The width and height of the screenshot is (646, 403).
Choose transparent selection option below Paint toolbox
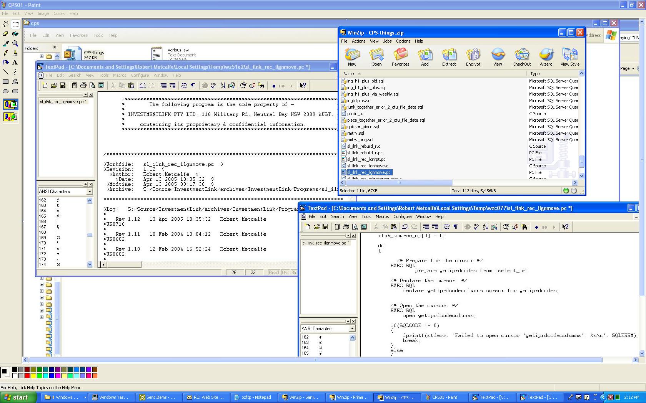[10, 117]
